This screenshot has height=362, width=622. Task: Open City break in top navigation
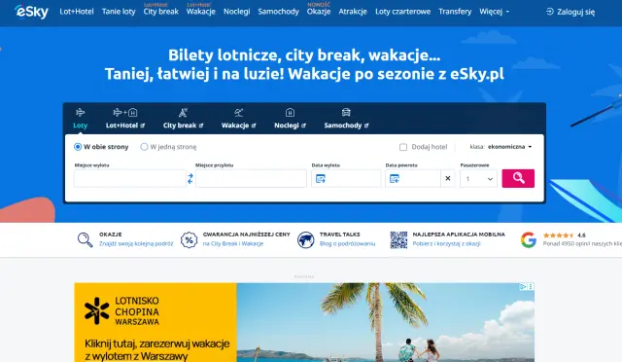coord(161,12)
